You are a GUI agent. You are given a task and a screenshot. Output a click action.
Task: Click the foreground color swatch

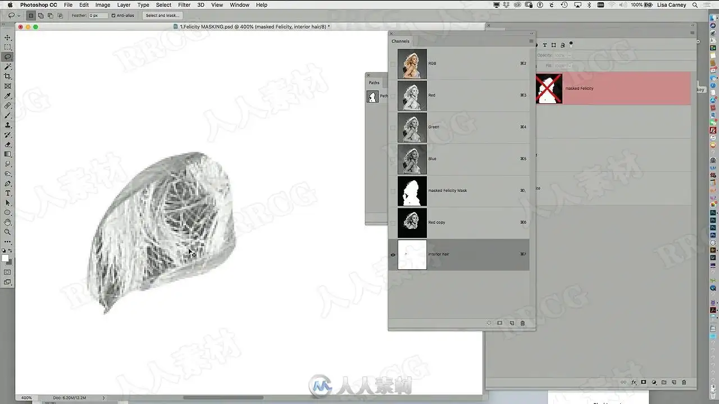[x=6, y=259]
